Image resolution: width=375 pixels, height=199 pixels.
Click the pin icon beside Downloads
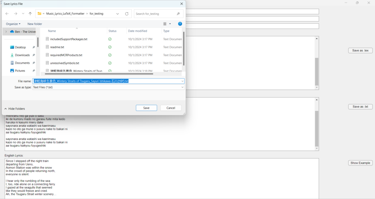(33, 55)
